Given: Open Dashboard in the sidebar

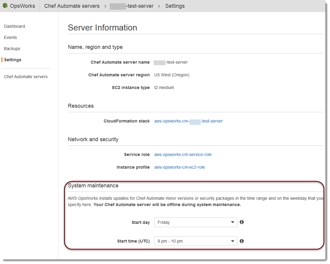Looking at the screenshot, I should [x=14, y=26].
